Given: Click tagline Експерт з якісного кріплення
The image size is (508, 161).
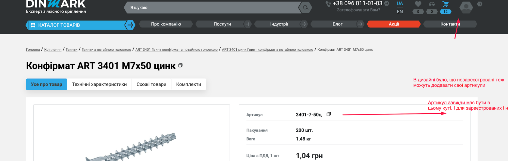Looking at the screenshot, I should point(56,11).
